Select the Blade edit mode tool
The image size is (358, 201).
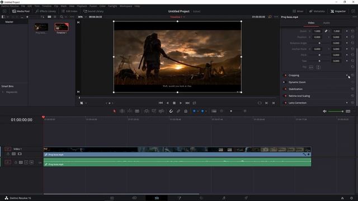tap(137, 111)
